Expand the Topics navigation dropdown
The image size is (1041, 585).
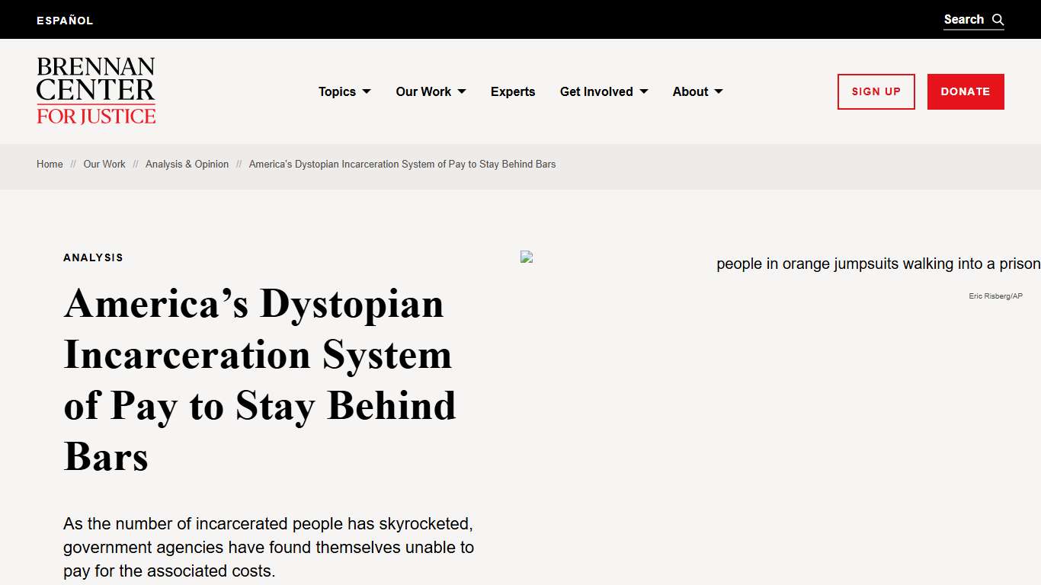(x=338, y=91)
